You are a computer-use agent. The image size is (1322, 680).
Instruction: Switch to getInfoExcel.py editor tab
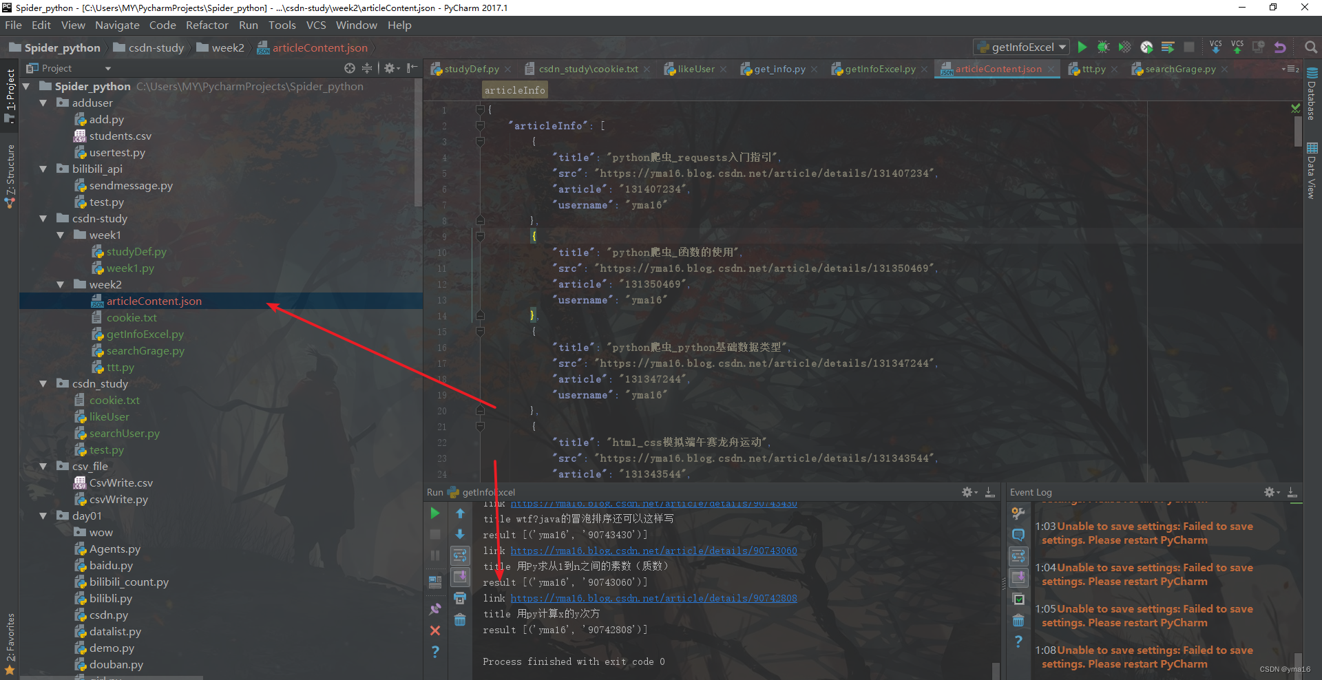point(879,69)
